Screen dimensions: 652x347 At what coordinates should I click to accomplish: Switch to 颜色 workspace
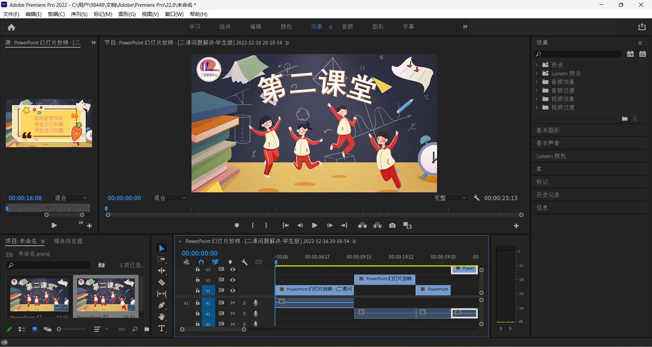pyautogui.click(x=286, y=27)
